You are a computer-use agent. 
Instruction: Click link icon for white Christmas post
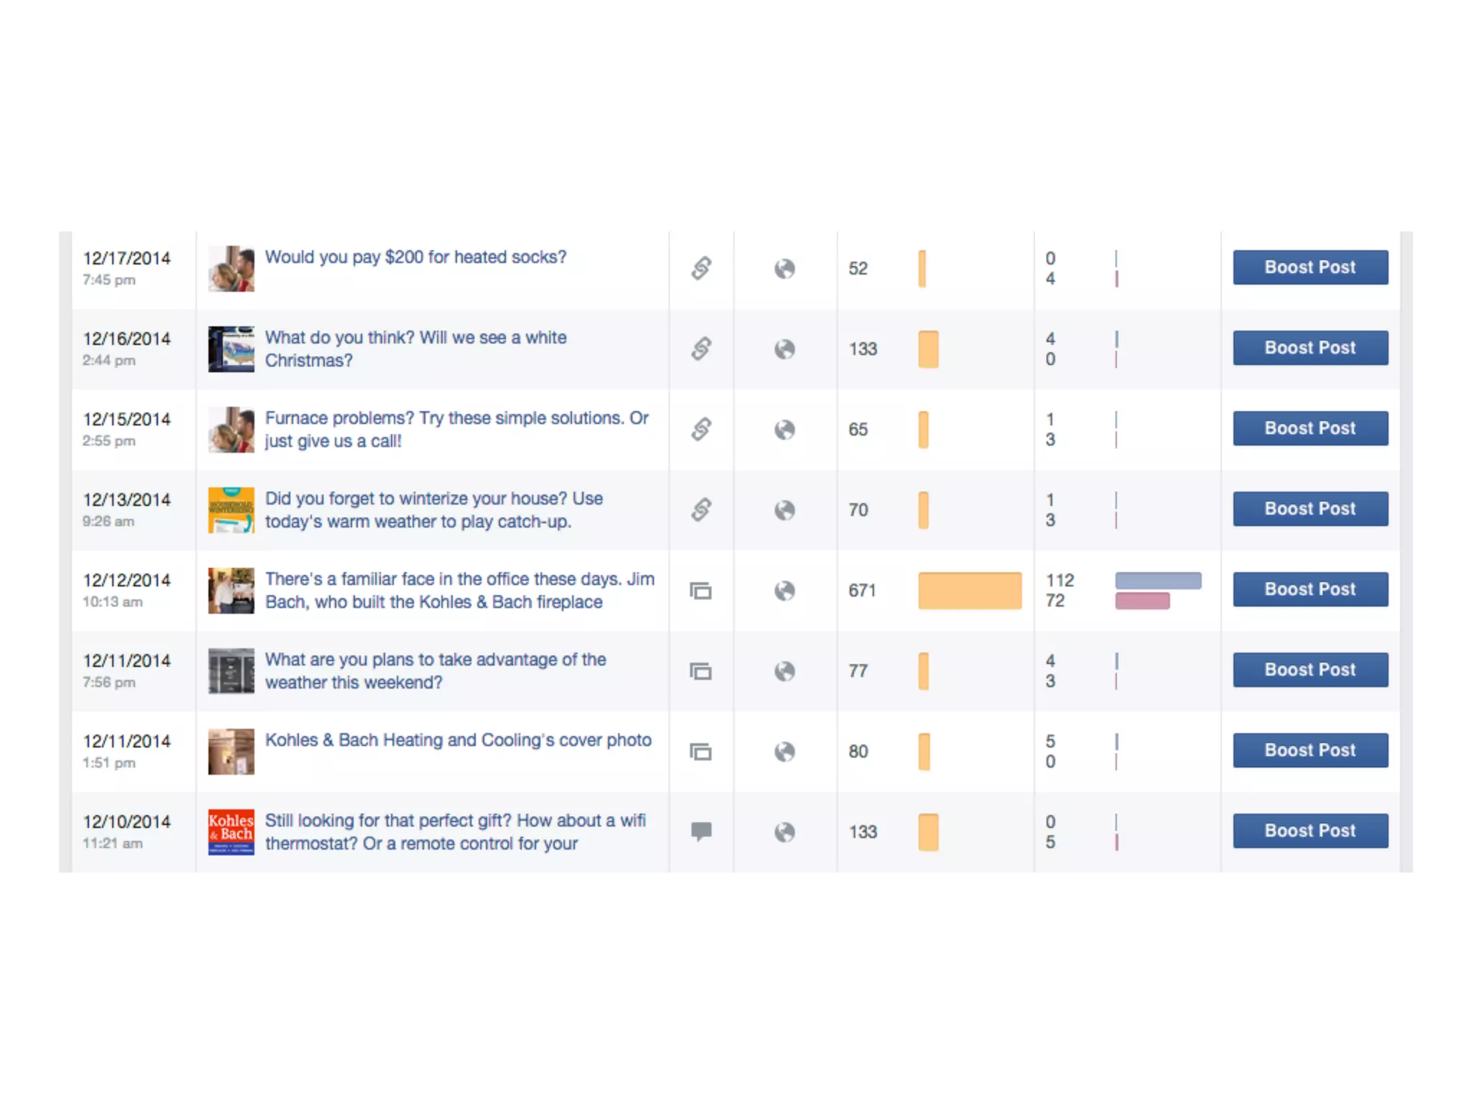tap(701, 349)
